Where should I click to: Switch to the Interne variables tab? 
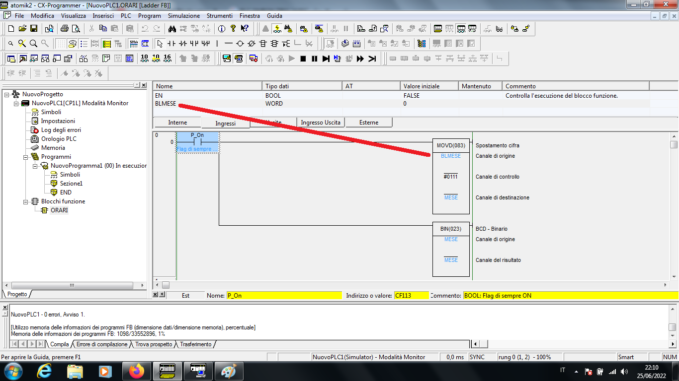click(x=177, y=123)
